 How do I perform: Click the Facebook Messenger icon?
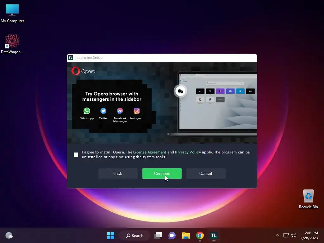[120, 111]
